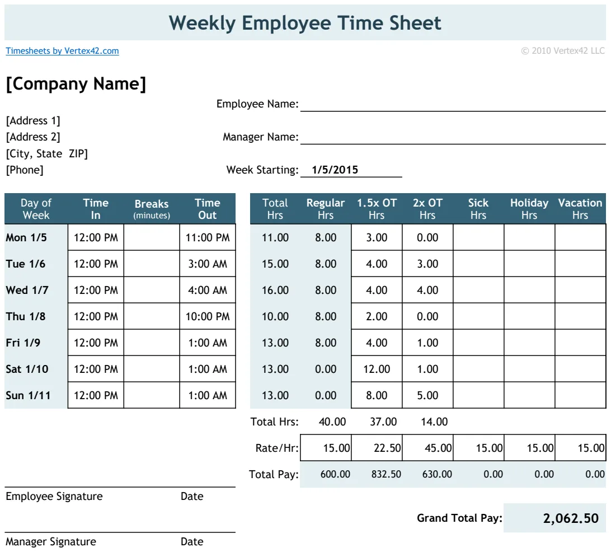This screenshot has height=552, width=611.
Task: Select the [Phone] placeholder
Action: [25, 170]
